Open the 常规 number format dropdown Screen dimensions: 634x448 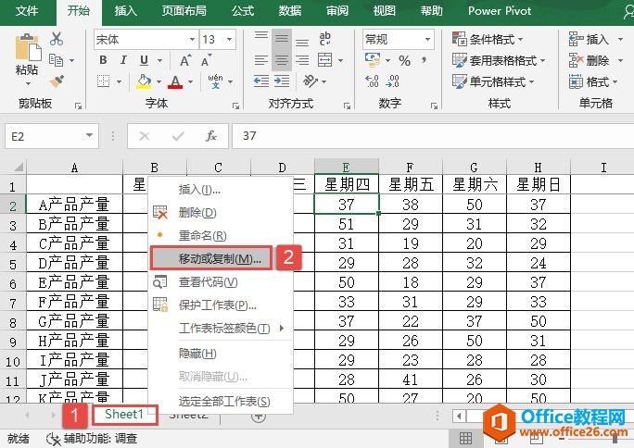427,39
